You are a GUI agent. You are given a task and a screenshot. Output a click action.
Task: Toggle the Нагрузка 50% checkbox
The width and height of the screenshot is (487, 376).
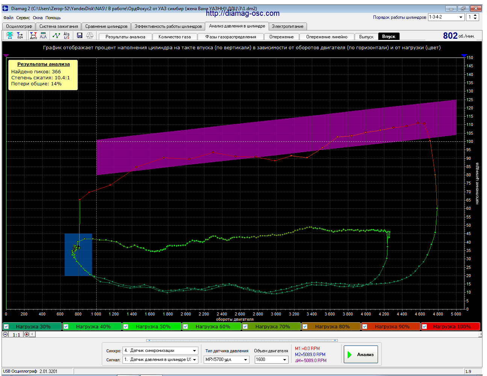point(126,326)
